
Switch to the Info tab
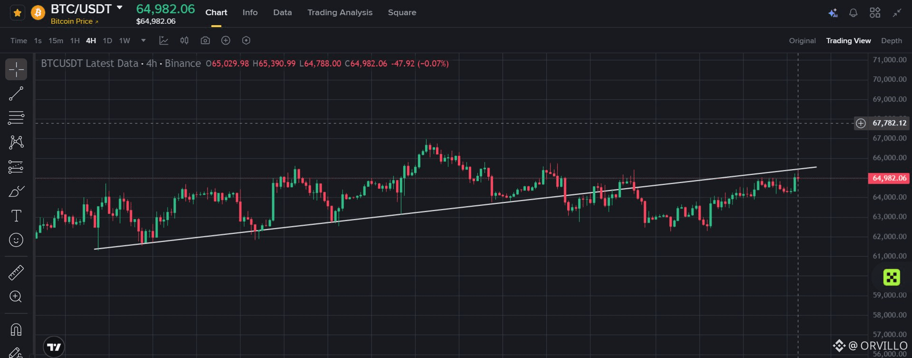tap(250, 12)
